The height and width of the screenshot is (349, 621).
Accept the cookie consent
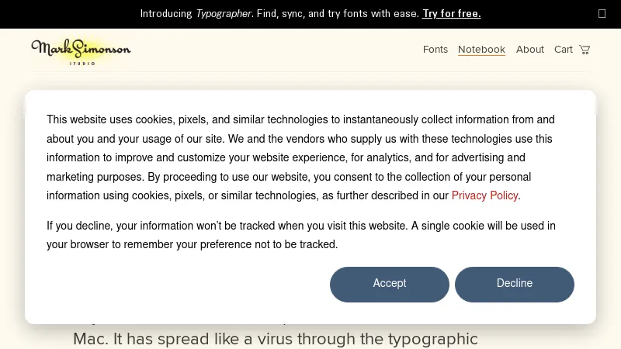click(x=390, y=284)
